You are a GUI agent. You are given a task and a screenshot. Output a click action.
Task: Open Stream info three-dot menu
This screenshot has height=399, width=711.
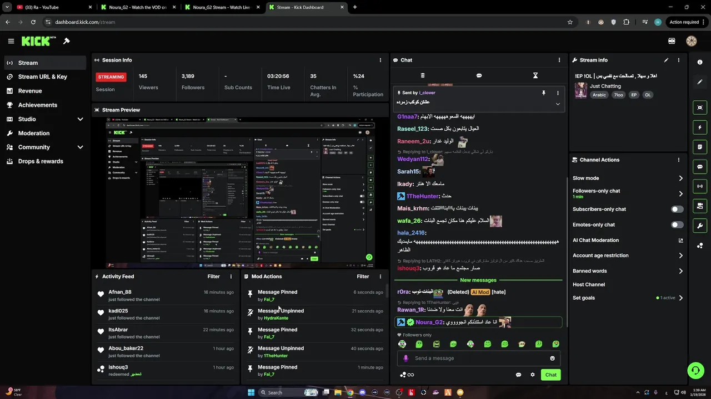coord(679,60)
